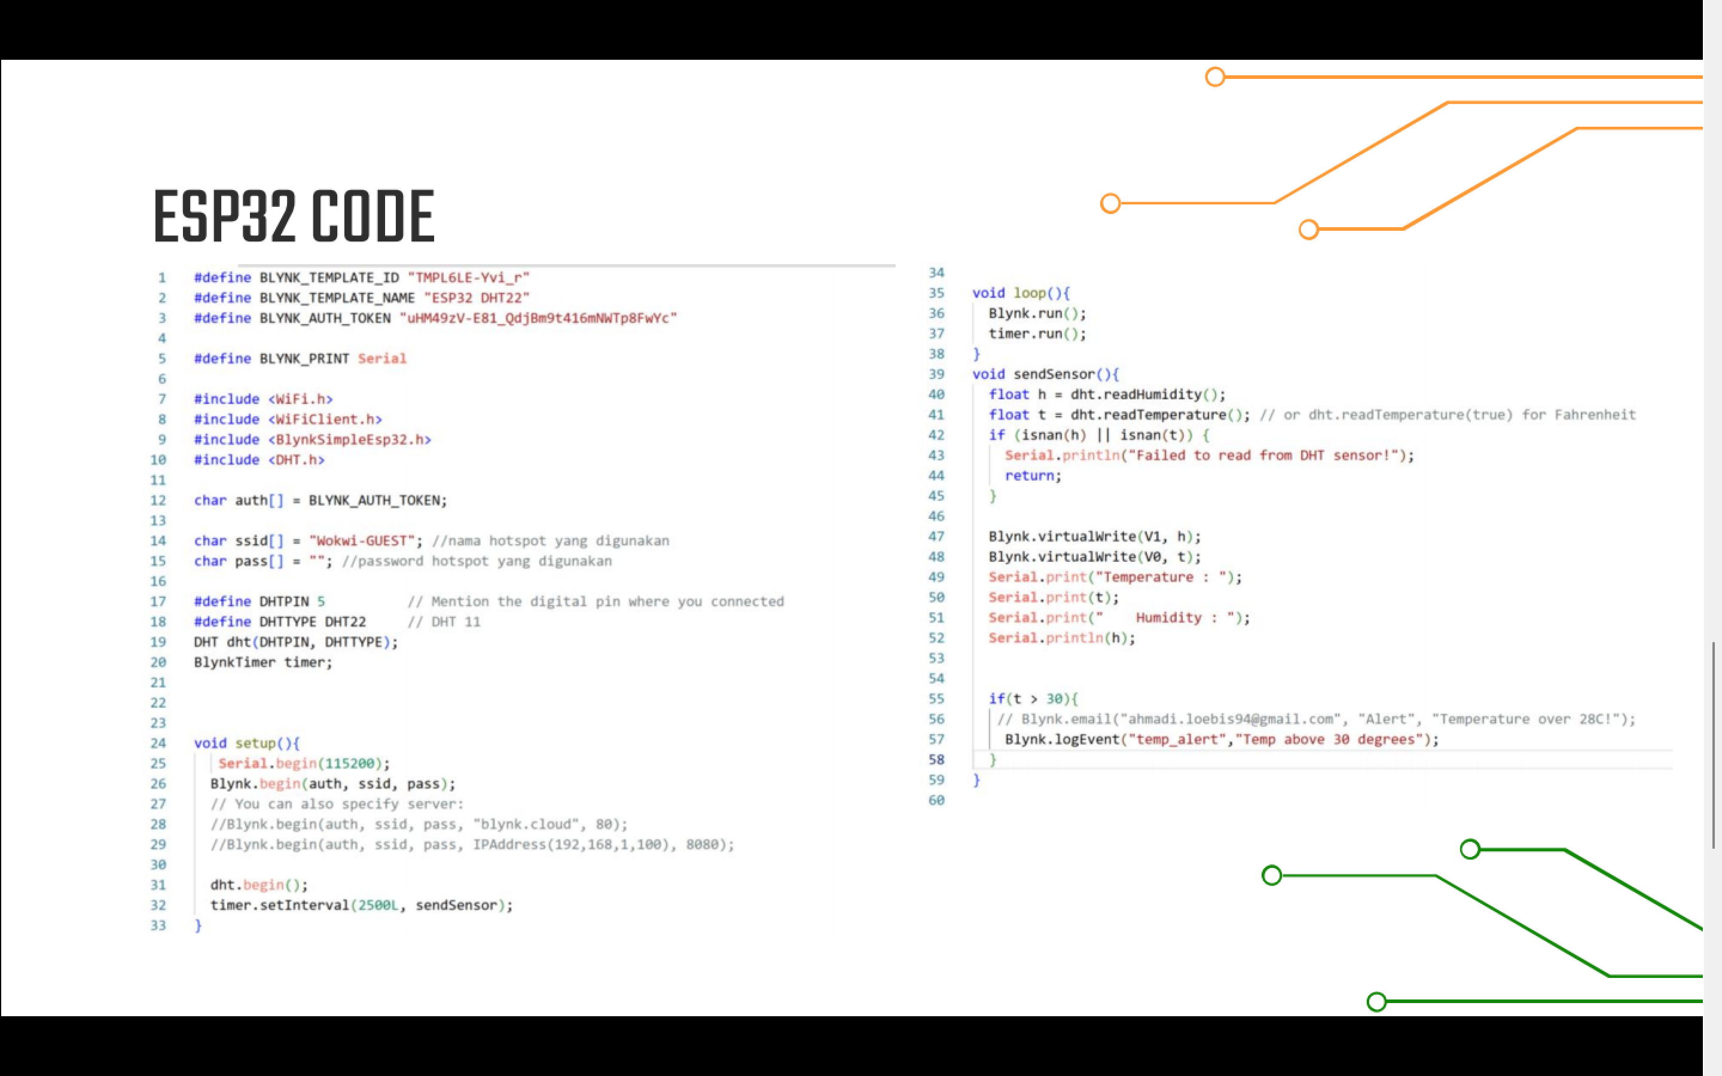Image resolution: width=1722 pixels, height=1076 pixels.
Task: Click the commented Blynk.email line
Action: [x=1317, y=720]
